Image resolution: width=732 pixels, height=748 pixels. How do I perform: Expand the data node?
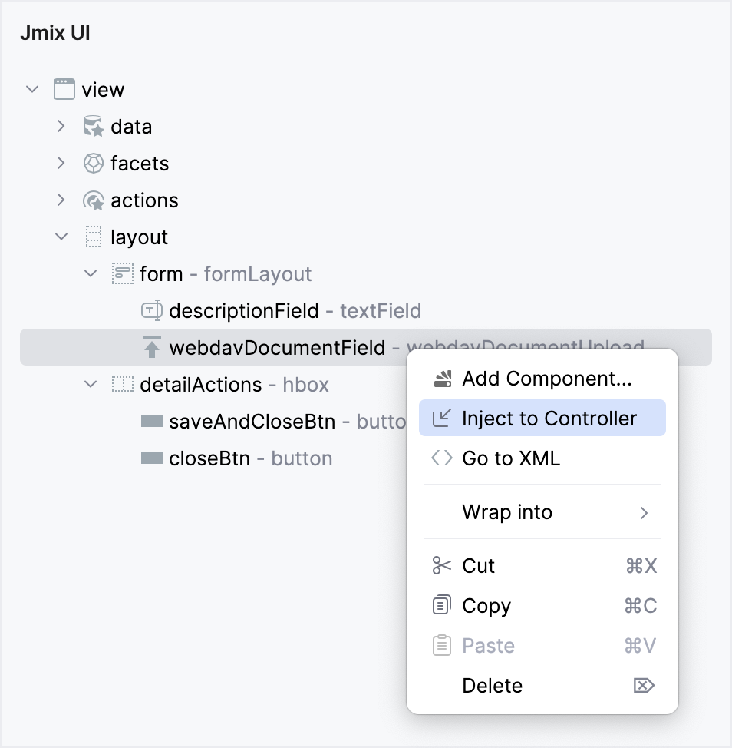pos(61,126)
